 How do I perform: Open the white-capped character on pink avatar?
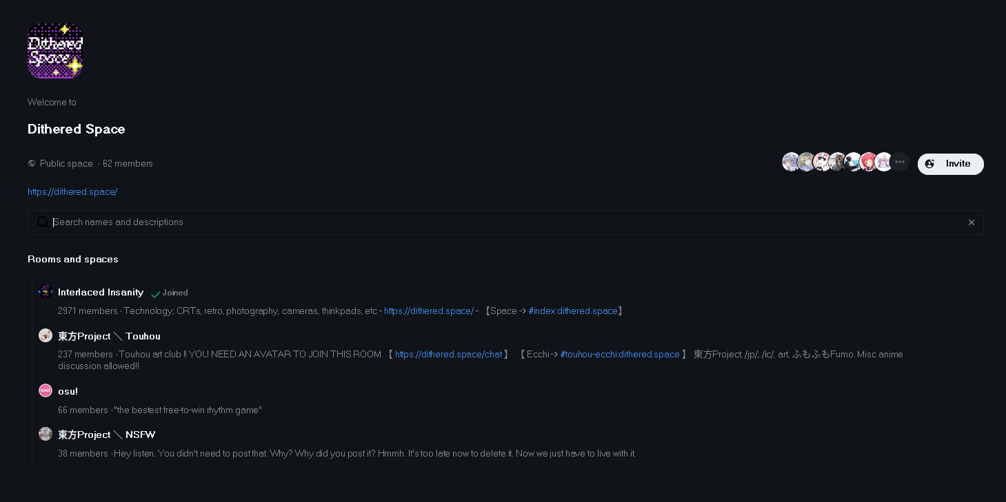pos(822,162)
